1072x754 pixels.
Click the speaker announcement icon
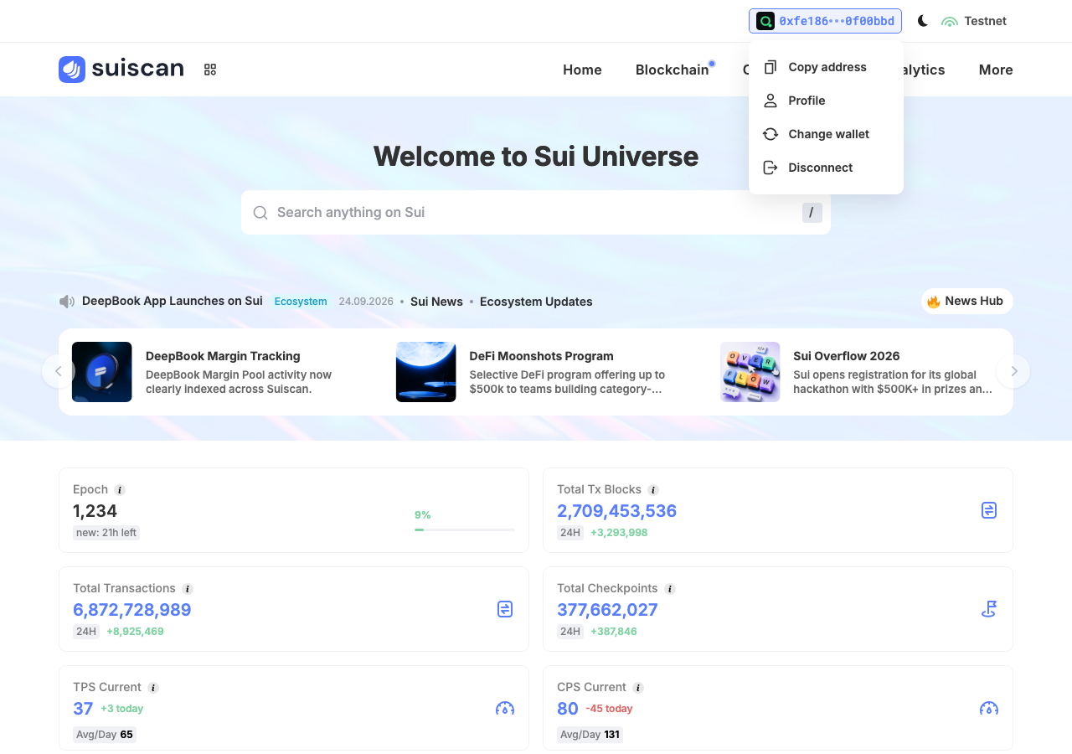[67, 302]
